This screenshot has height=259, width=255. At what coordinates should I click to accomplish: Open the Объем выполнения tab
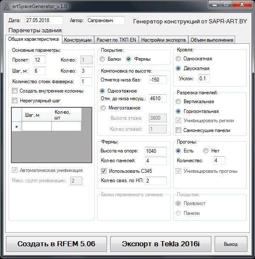coord(212,40)
